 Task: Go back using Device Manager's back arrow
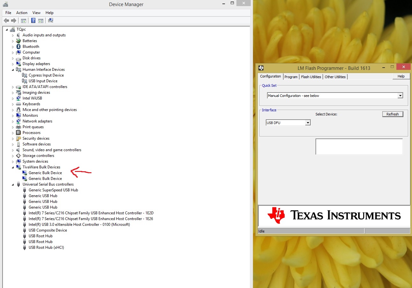(6, 21)
